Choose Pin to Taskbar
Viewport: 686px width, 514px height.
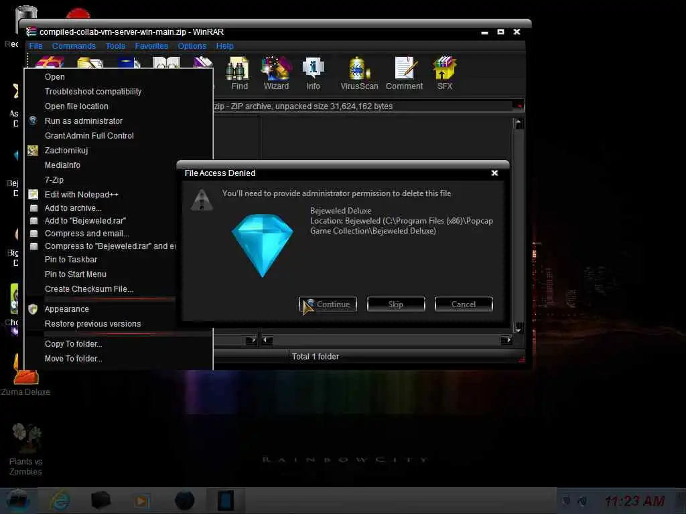102,260
